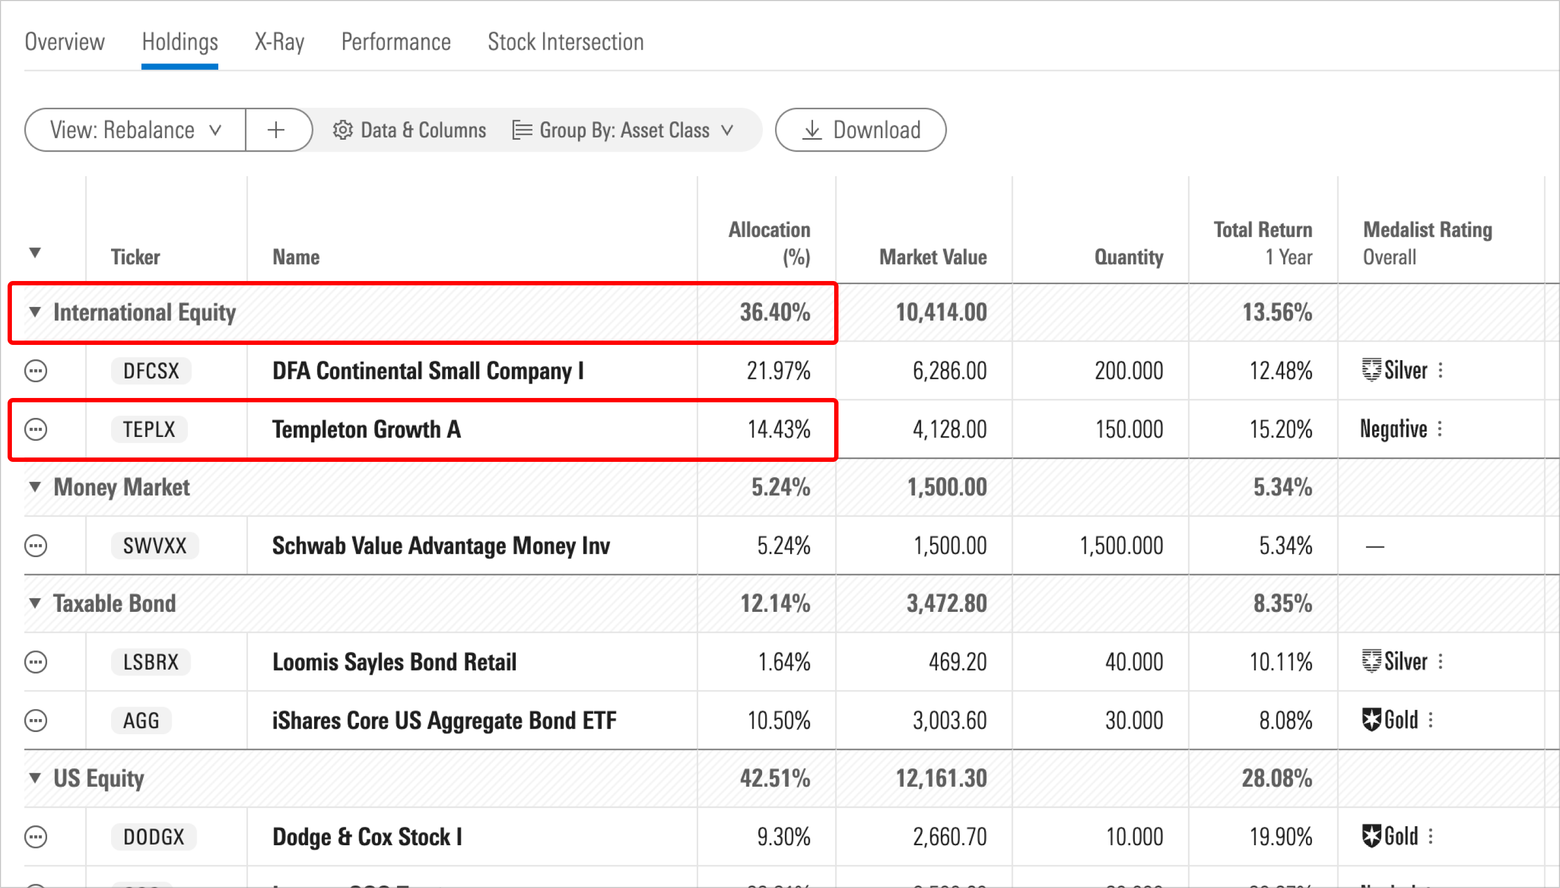Image resolution: width=1560 pixels, height=888 pixels.
Task: Select TEPLX total return 15.20%
Action: [1280, 429]
